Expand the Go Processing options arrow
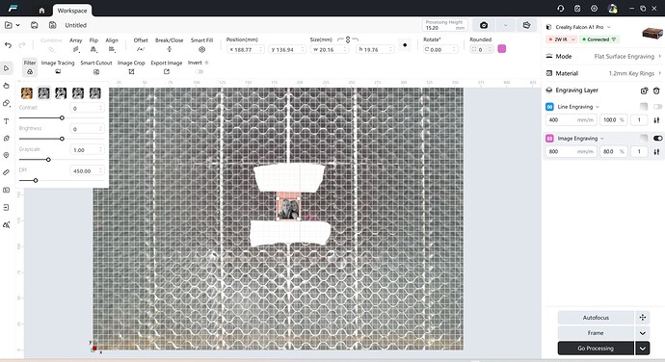The image size is (665, 362). 643,349
